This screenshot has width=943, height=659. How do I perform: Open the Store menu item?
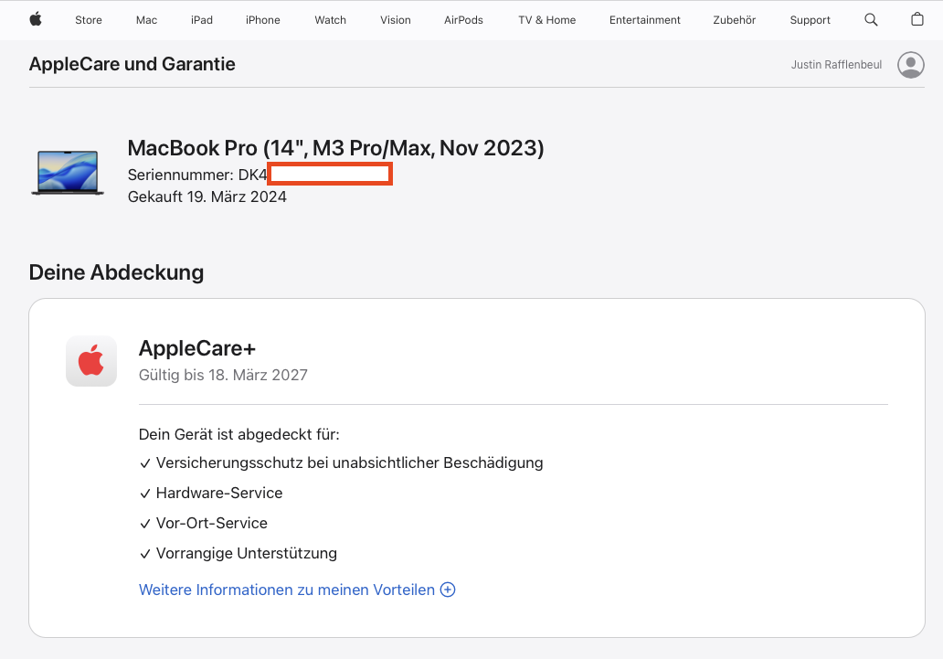[89, 20]
